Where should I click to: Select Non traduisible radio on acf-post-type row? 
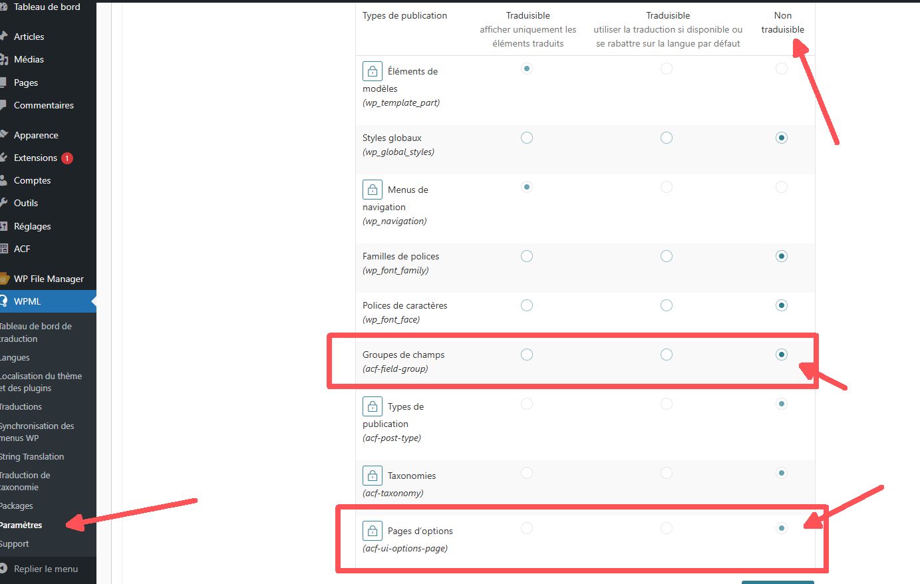[782, 404]
